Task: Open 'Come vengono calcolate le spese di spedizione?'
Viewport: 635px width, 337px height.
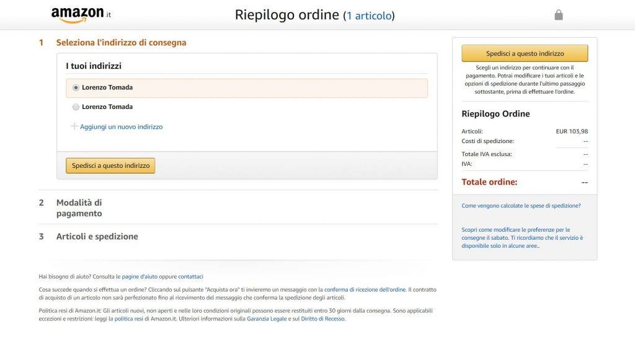Action: click(x=521, y=206)
